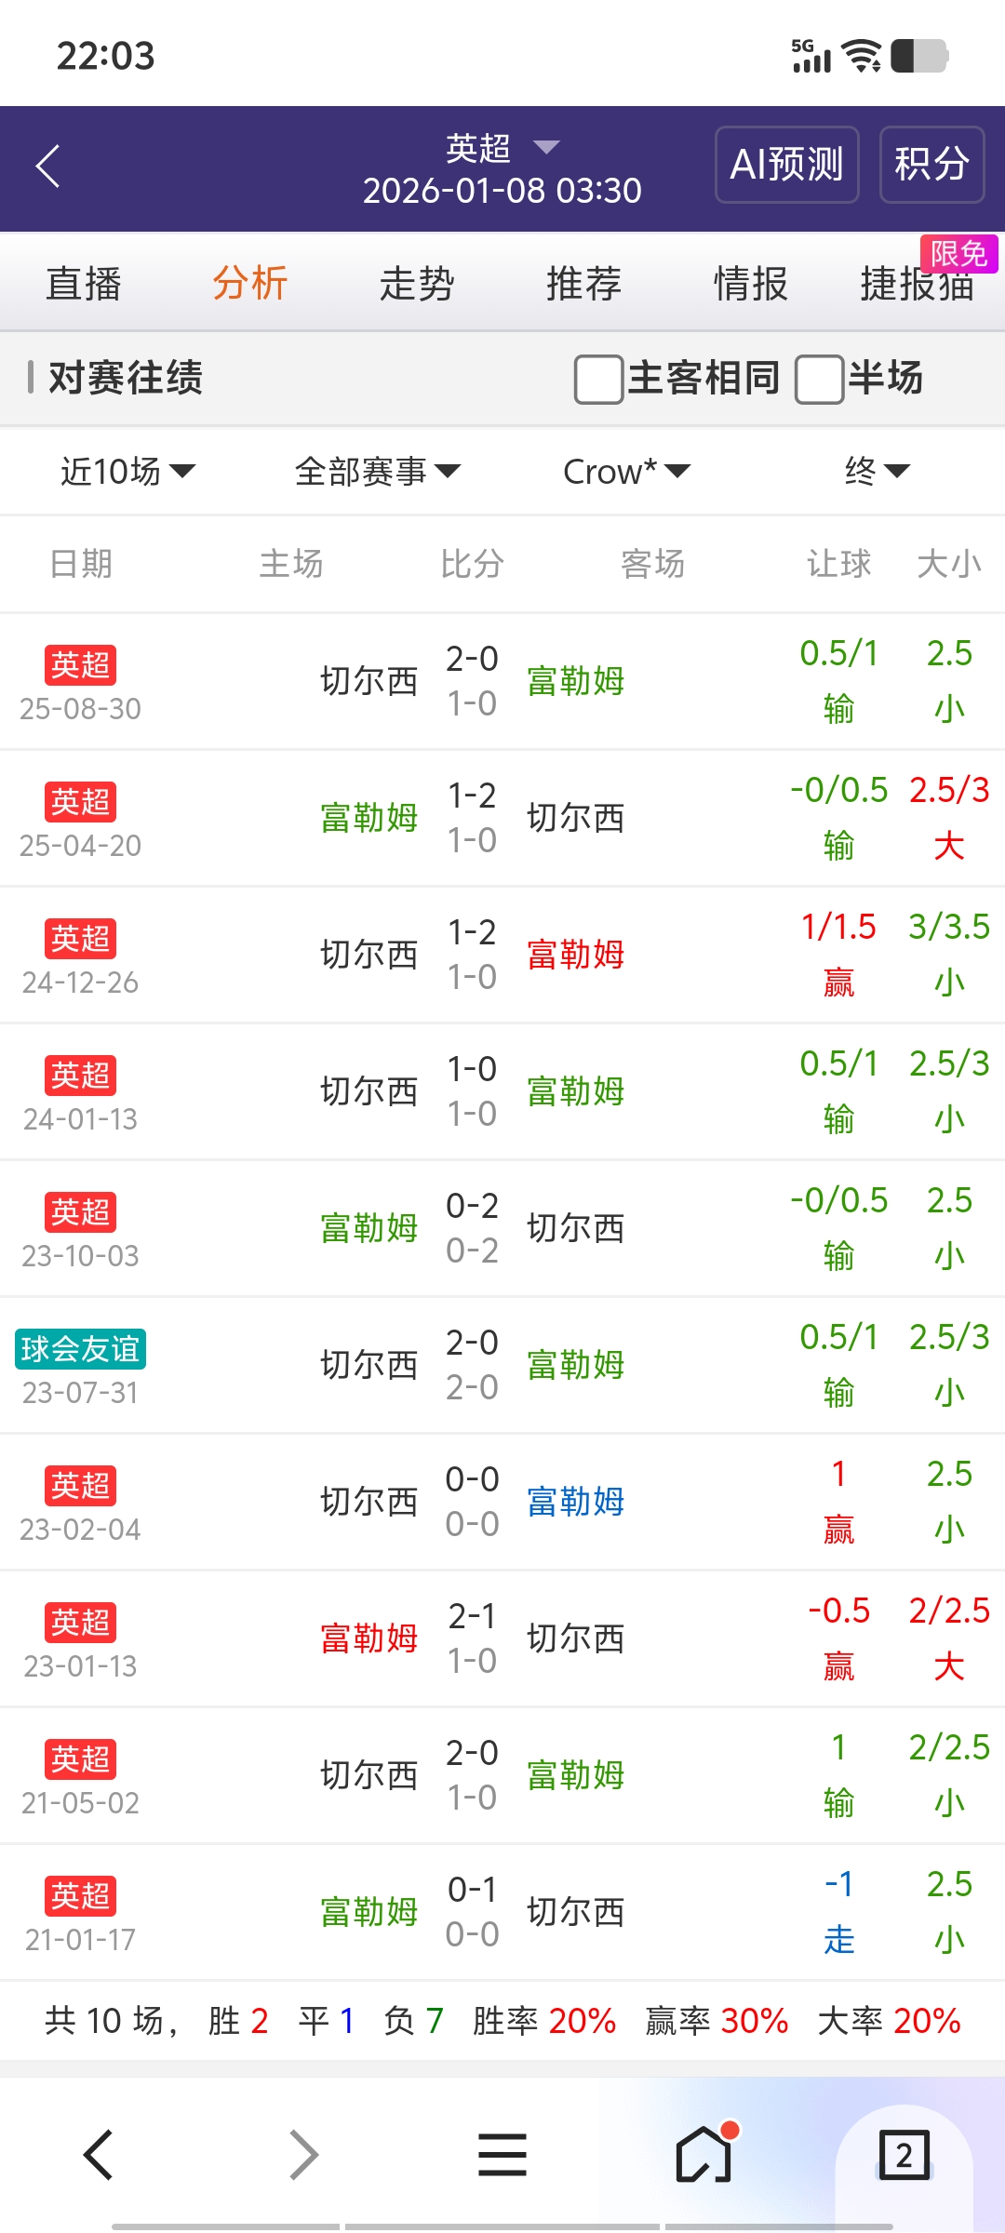Open the 积分 standings button
Screen dimensions: 1005x2233
pyautogui.click(x=931, y=165)
